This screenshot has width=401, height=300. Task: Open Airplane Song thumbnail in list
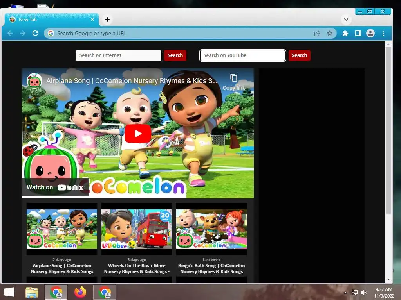(62, 229)
